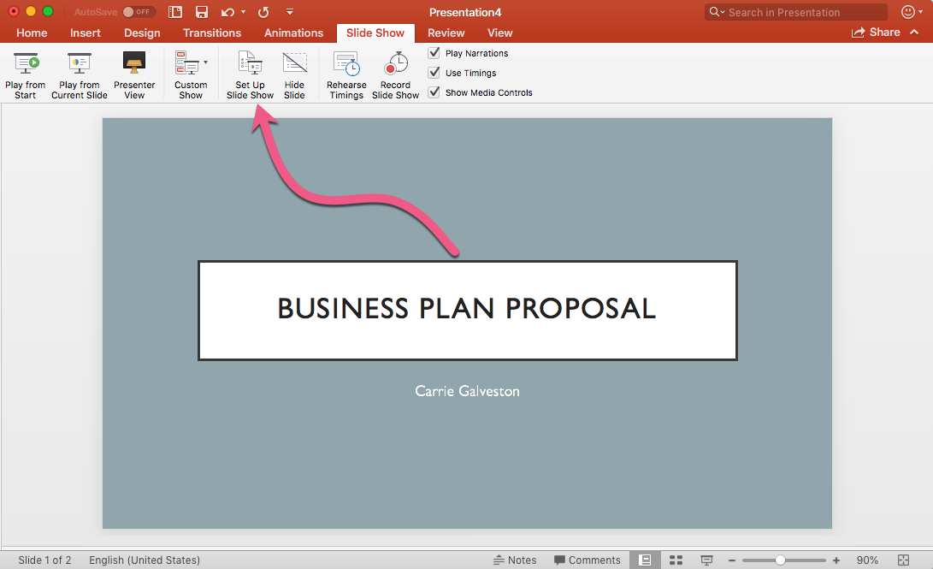The height and width of the screenshot is (569, 933).
Task: Switch to the Transitions tab
Action: click(212, 33)
